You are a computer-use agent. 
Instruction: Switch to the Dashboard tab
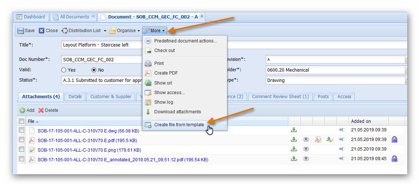pyautogui.click(x=31, y=17)
